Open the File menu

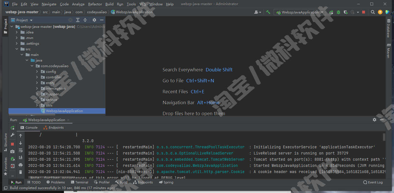15,4
